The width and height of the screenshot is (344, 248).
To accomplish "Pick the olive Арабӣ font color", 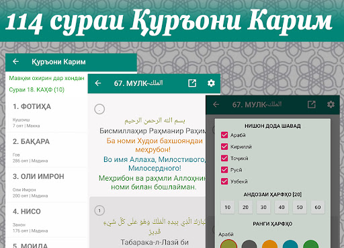I will click(x=228, y=244).
